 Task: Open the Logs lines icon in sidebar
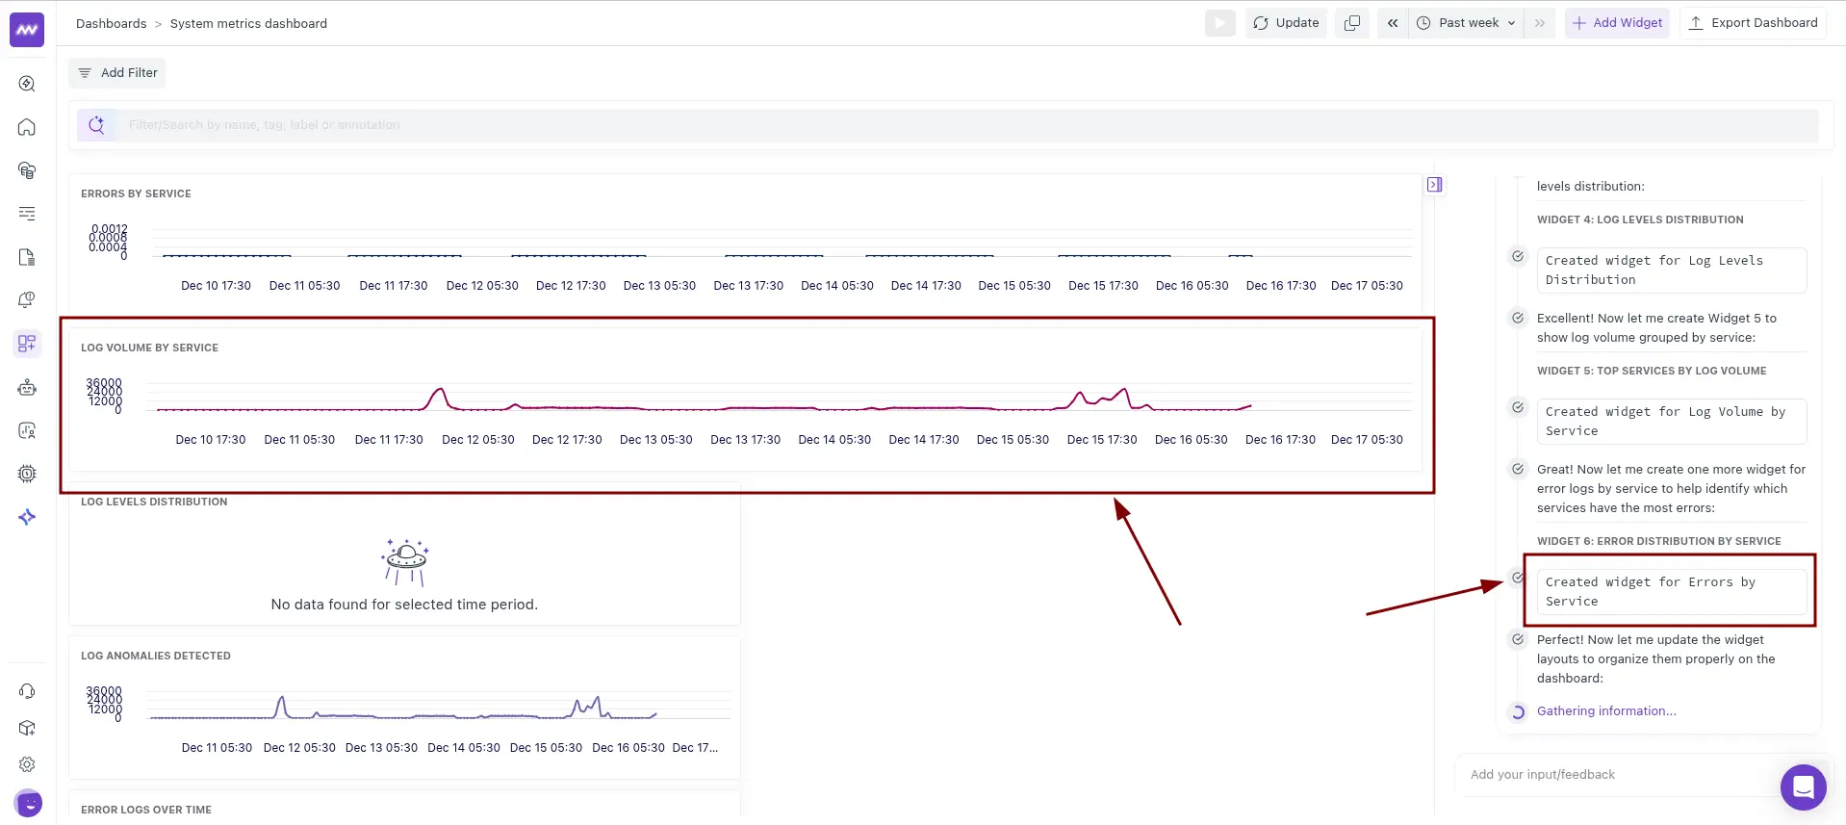click(x=27, y=214)
